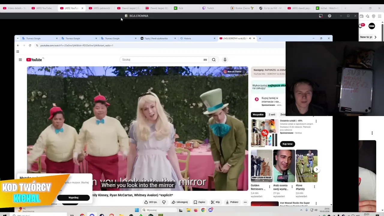This screenshot has width=384, height=216.
Task: Open the Windows Start button in taskbar
Action: [137, 210]
